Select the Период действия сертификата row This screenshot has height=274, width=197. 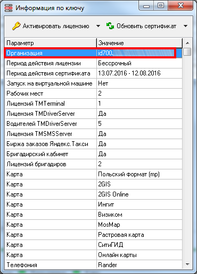pos(94,73)
